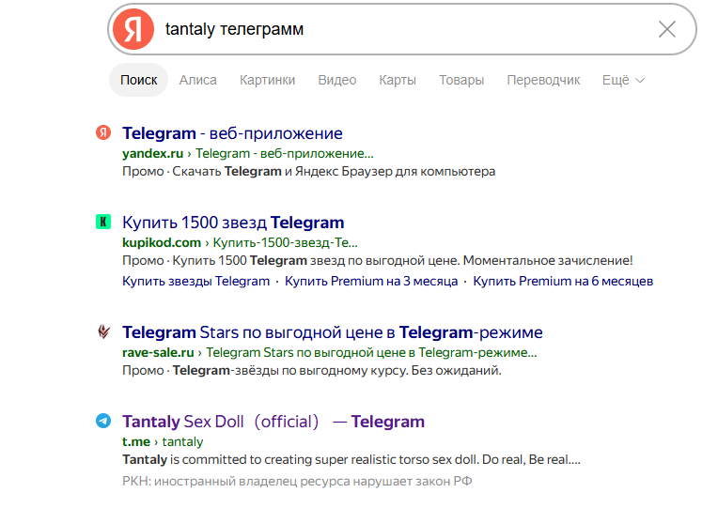Image resolution: width=718 pixels, height=508 pixels.
Task: Click the Yandex favicon beside Telegram веб-приложение
Action: click(x=103, y=132)
